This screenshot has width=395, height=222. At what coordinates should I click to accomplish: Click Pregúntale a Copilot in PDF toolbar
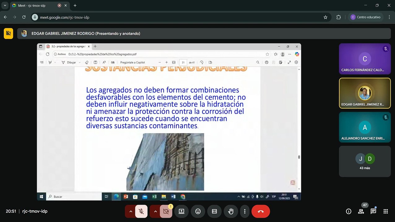132,62
